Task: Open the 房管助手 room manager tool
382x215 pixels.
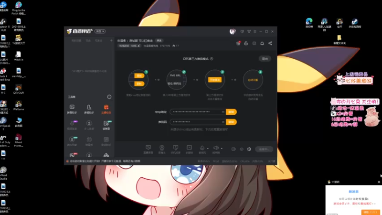Action: [x=89, y=109]
